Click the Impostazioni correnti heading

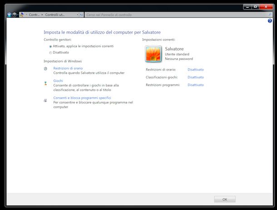(159, 40)
